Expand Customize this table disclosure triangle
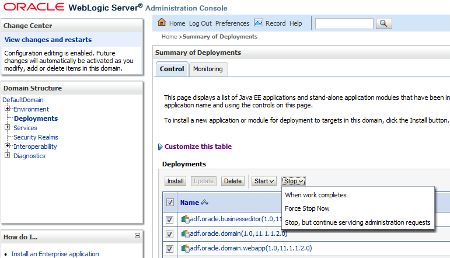Viewport: 450px width, 258px height. (x=160, y=147)
